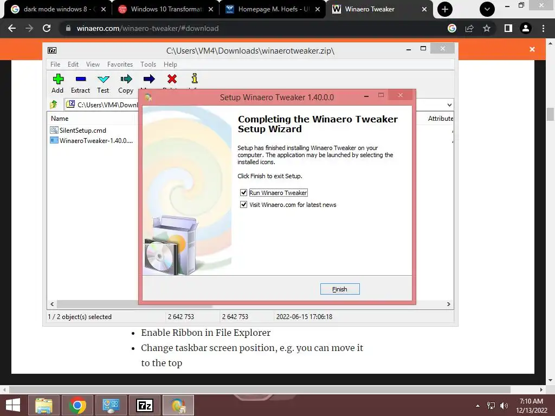Click the setup wizard title bar icon
The width and height of the screenshot is (555, 416).
pos(148,97)
